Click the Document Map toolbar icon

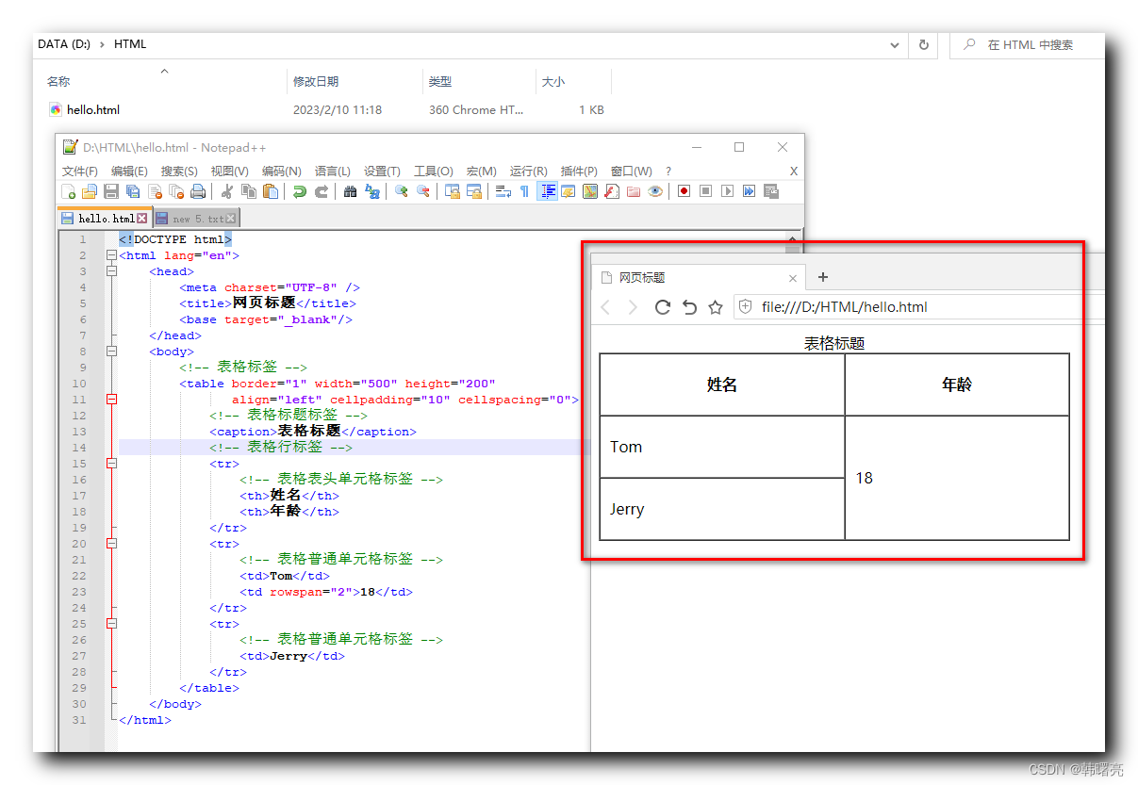tap(590, 191)
